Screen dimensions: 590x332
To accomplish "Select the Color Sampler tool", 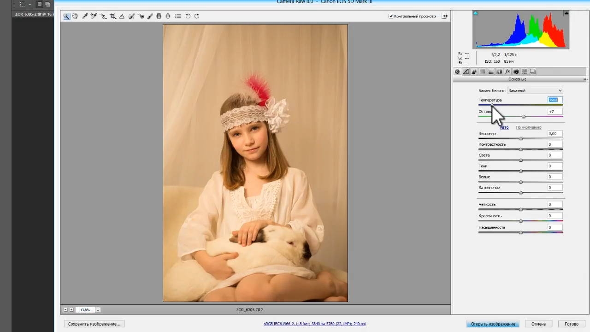I will (x=94, y=16).
